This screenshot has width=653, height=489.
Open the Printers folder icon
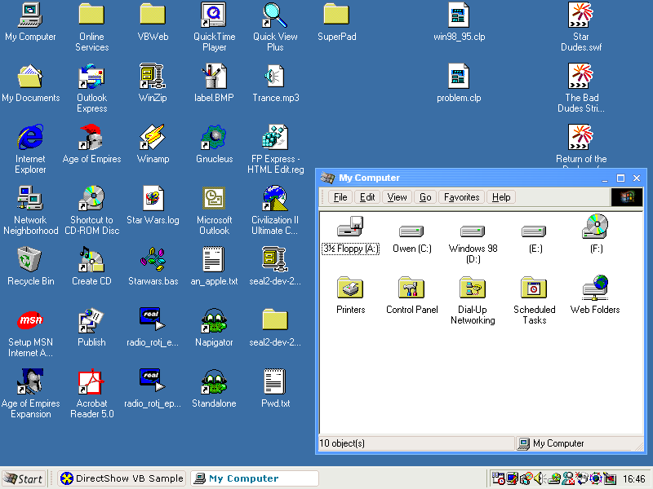(350, 289)
